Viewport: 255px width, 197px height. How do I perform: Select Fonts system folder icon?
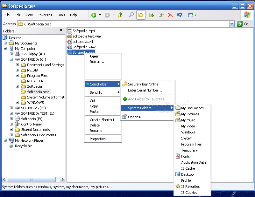pos(178,156)
